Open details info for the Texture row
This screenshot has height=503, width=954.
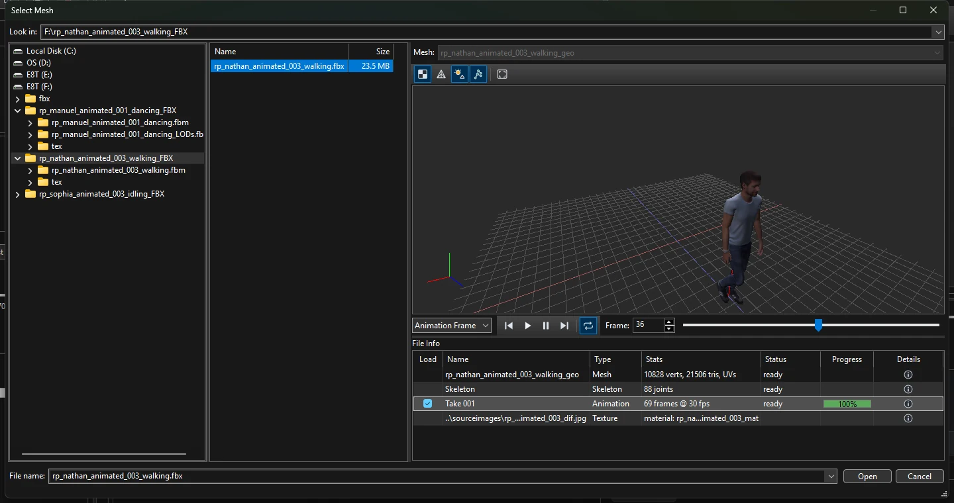point(908,418)
